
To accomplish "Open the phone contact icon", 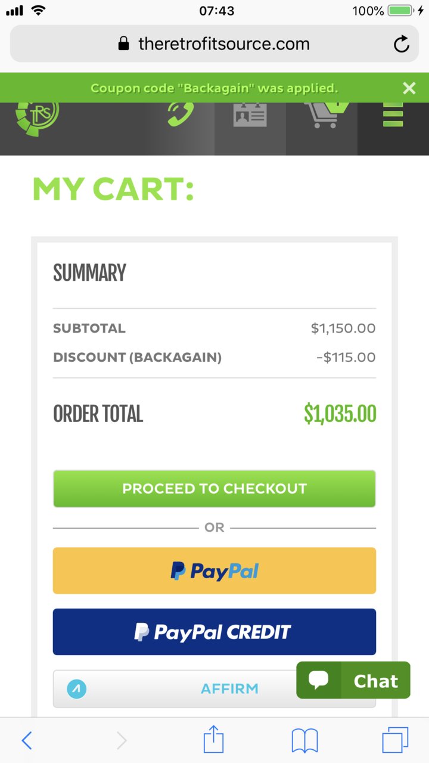I will pyautogui.click(x=180, y=114).
